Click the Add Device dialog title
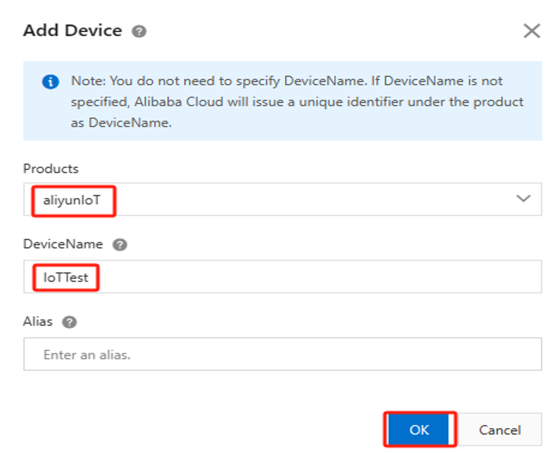The width and height of the screenshot is (559, 453). click(x=73, y=31)
